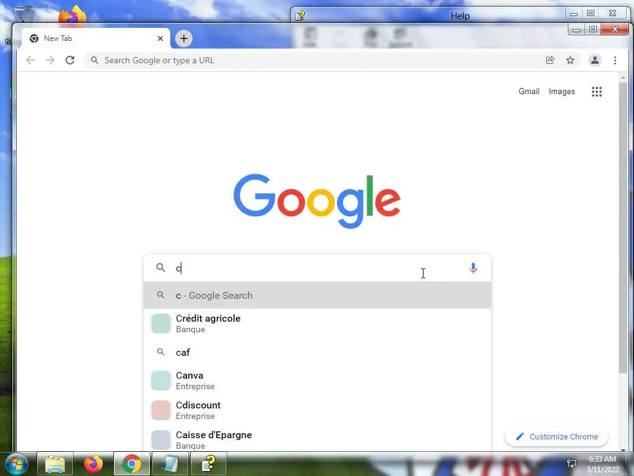Click the Crédit agricole thumbnail square

pos(161,324)
